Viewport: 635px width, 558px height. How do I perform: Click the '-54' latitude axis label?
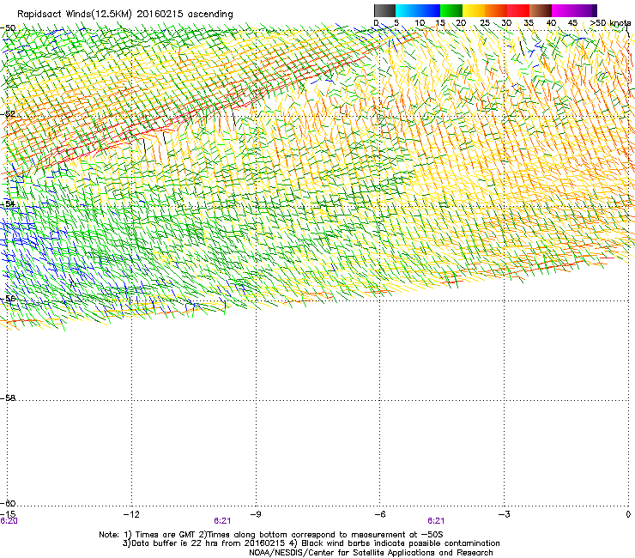(8, 203)
